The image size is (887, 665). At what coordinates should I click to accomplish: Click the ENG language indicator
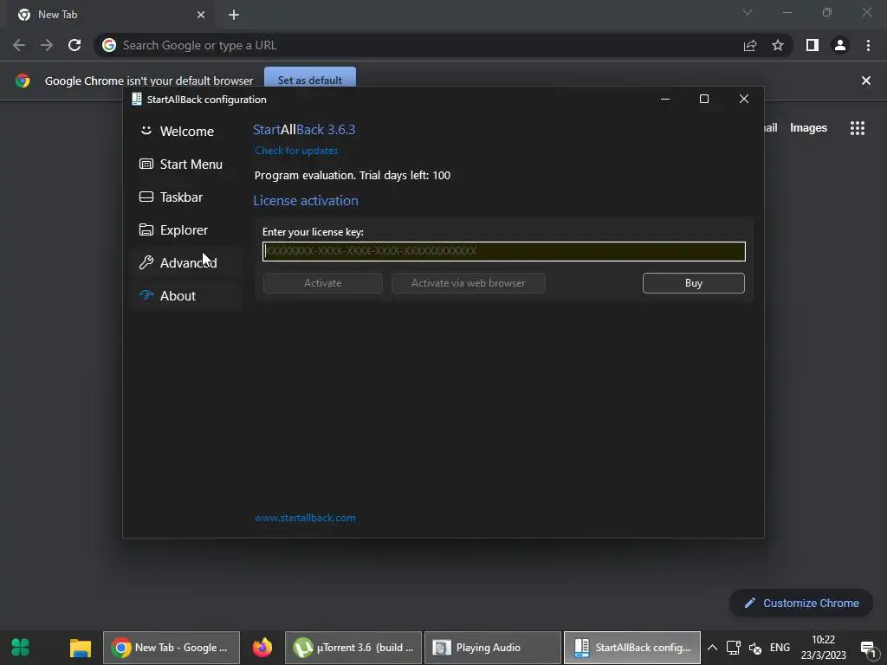tap(780, 648)
